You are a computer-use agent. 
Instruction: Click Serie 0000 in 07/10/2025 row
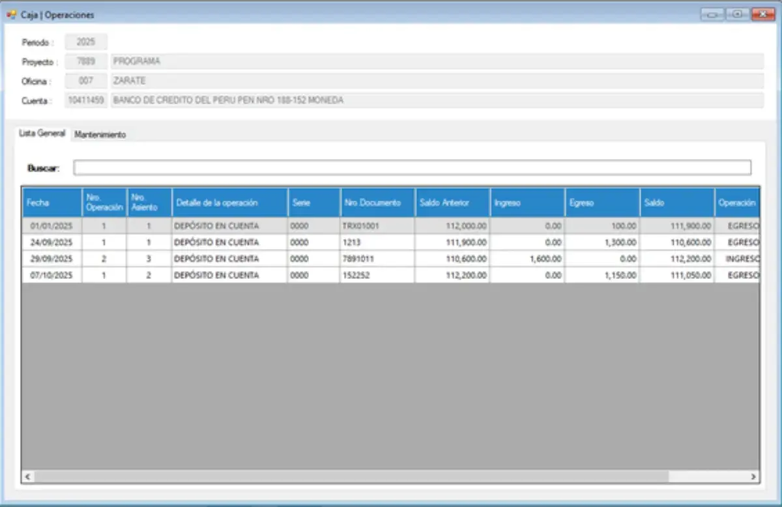(x=299, y=275)
